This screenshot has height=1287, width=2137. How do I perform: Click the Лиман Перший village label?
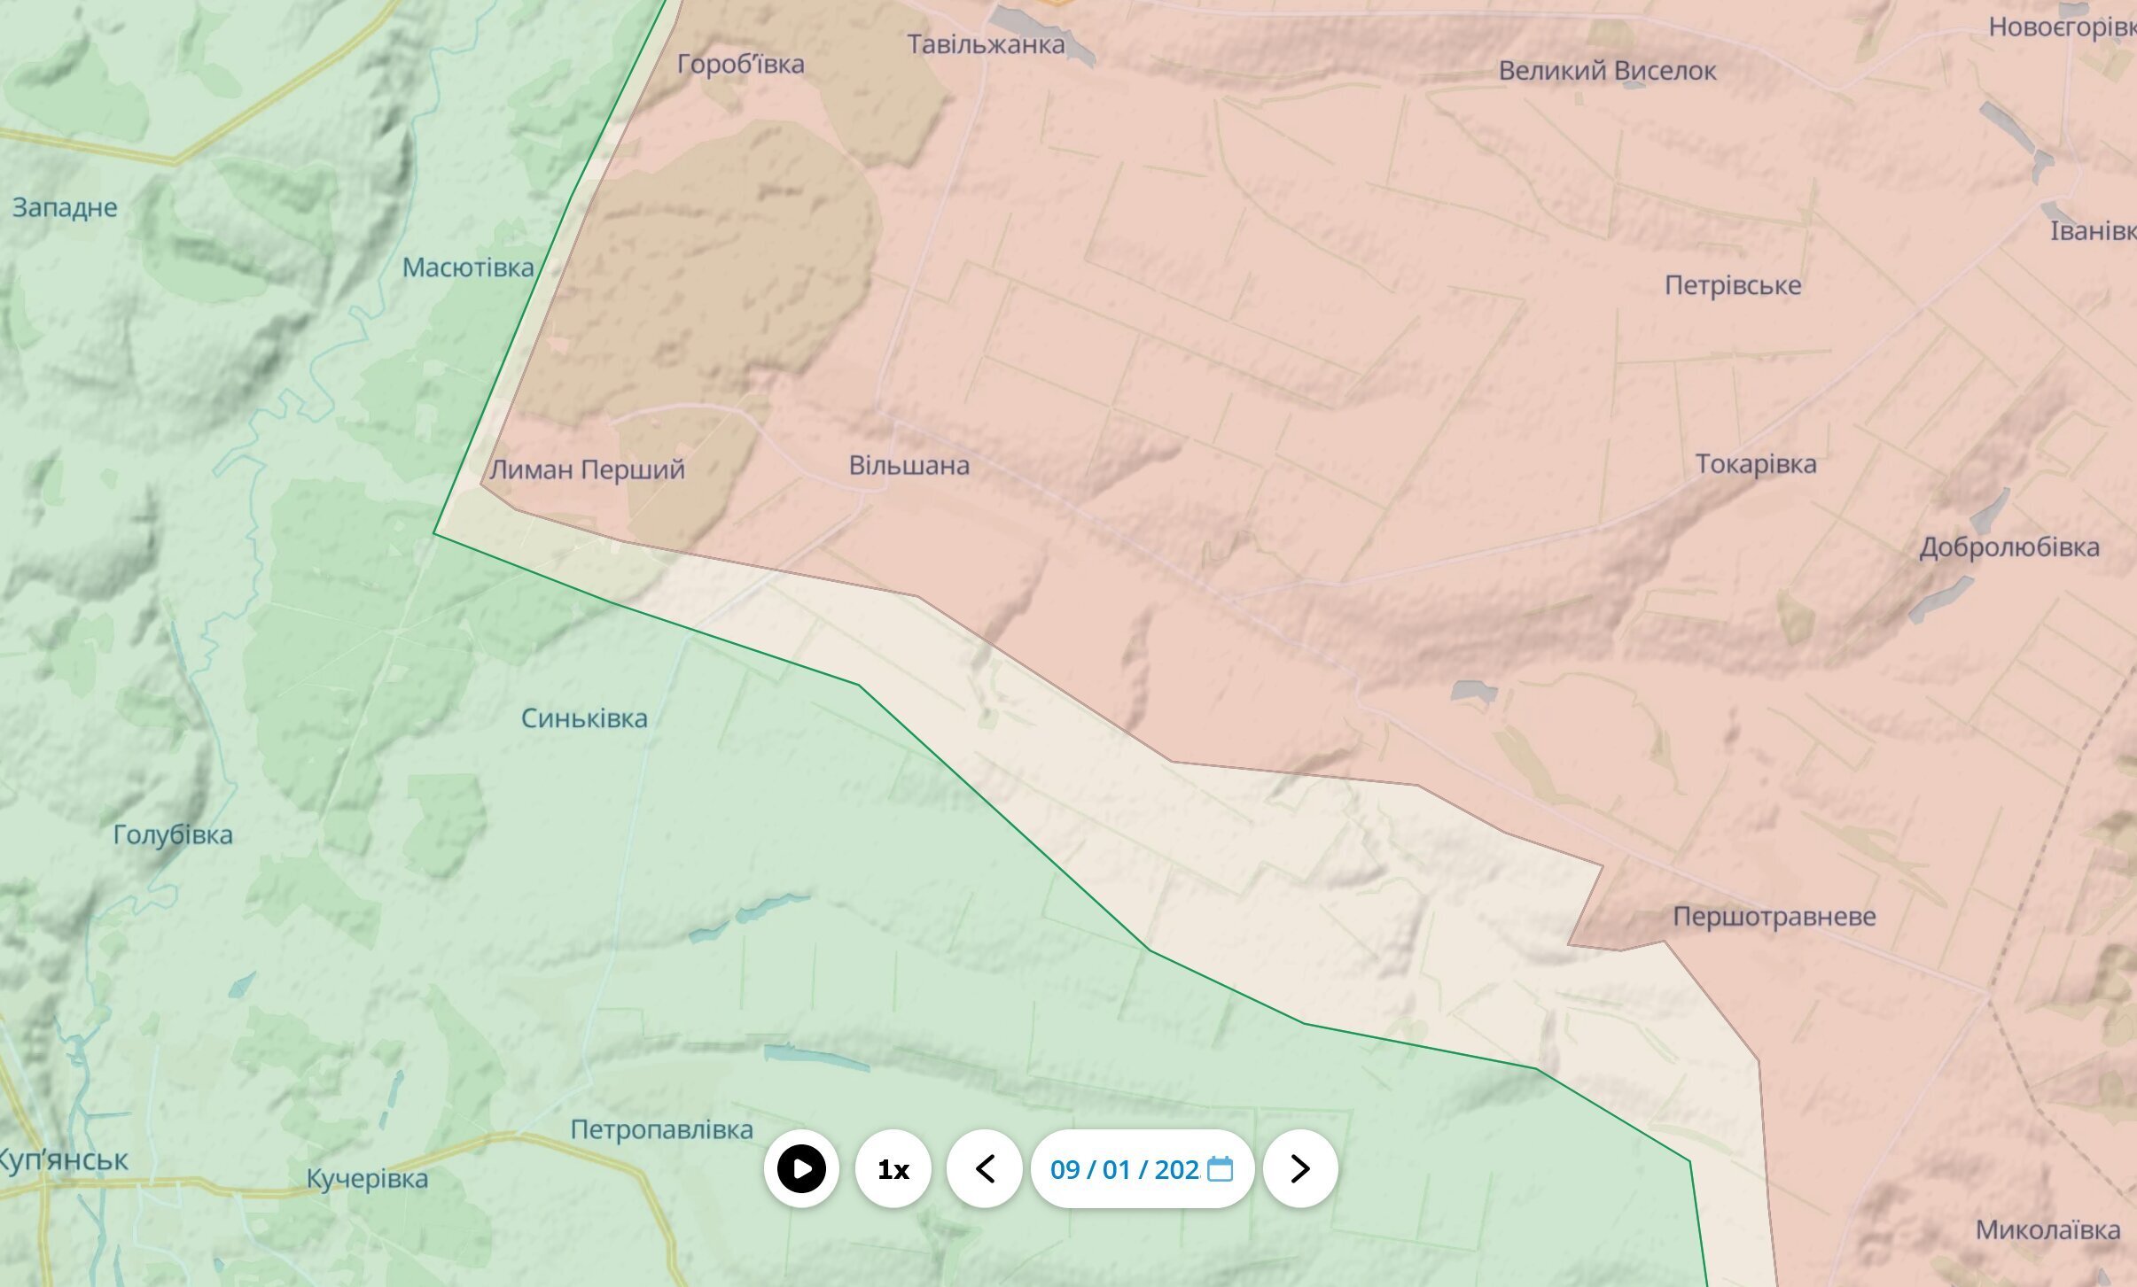587,469
